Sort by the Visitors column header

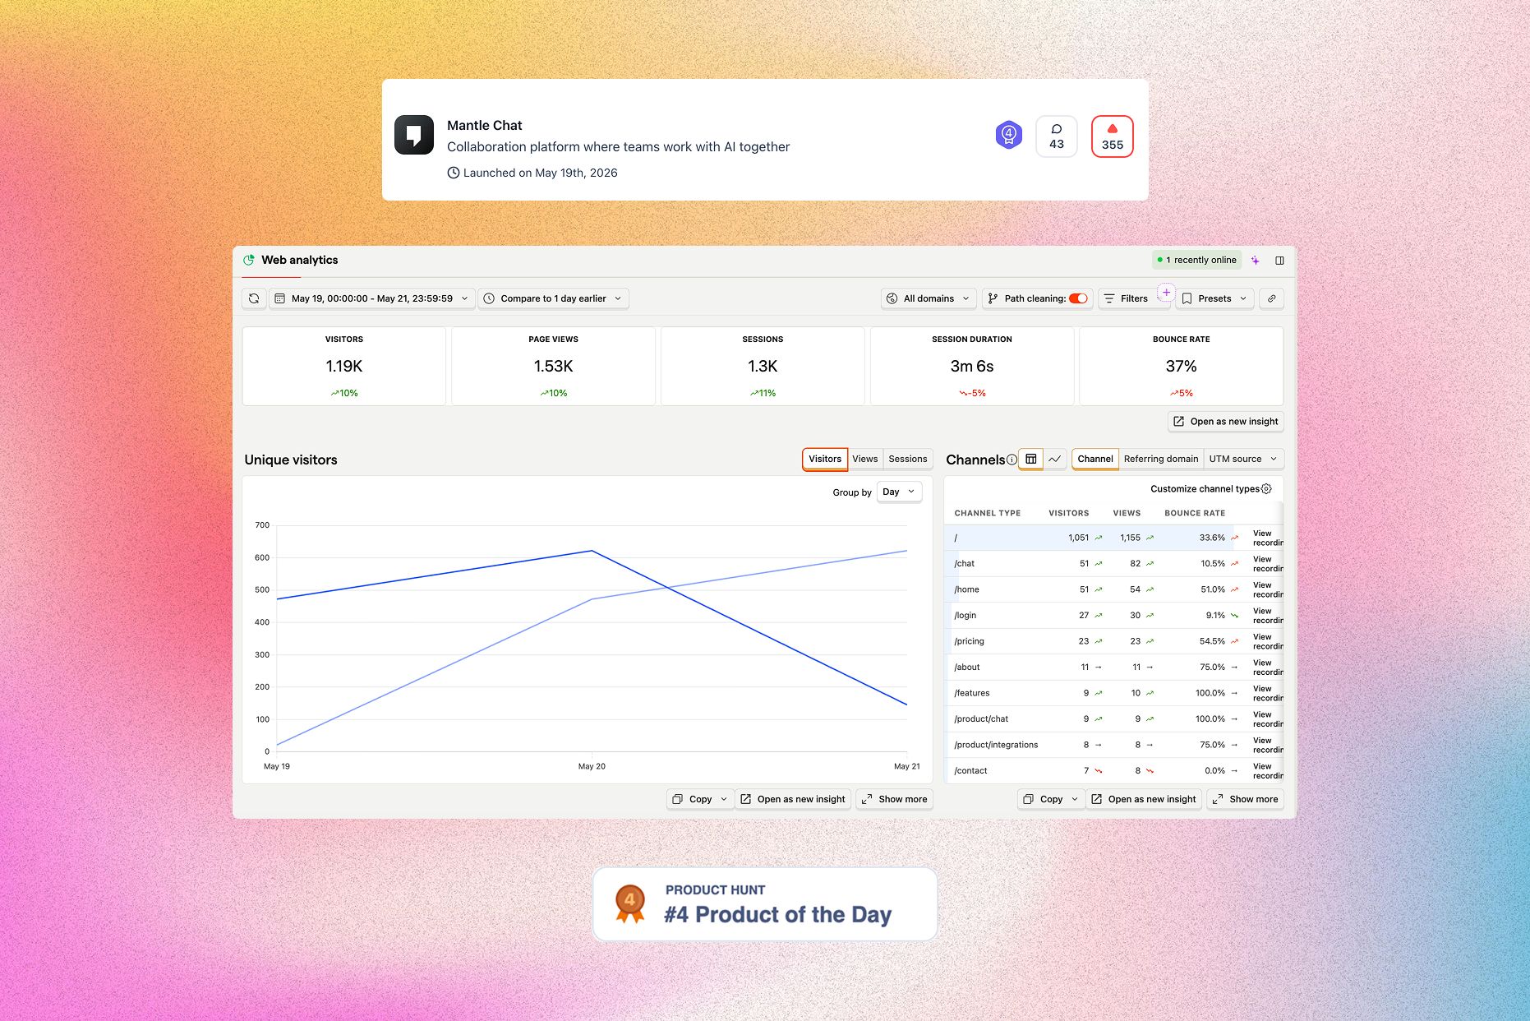[x=1068, y=513]
